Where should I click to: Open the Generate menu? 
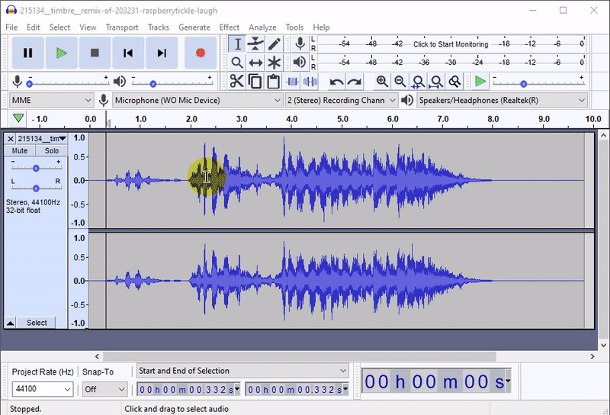194,27
